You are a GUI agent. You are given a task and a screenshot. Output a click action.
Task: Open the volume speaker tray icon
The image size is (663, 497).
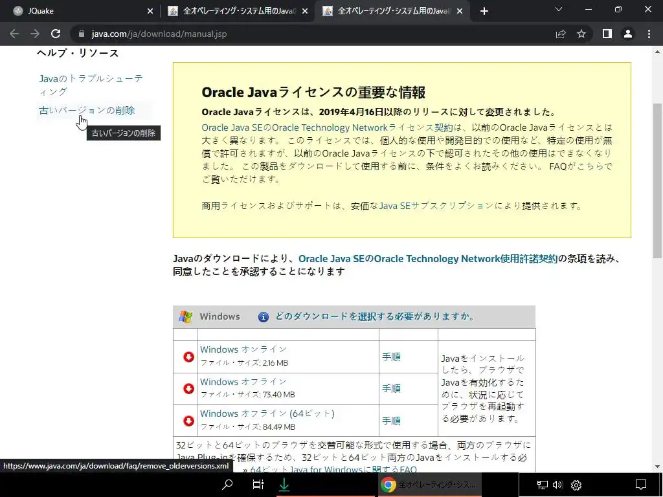pyautogui.click(x=557, y=485)
